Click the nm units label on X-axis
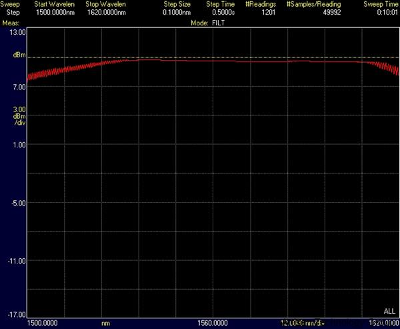Viewport: 400px width, 329px height. pos(105,323)
